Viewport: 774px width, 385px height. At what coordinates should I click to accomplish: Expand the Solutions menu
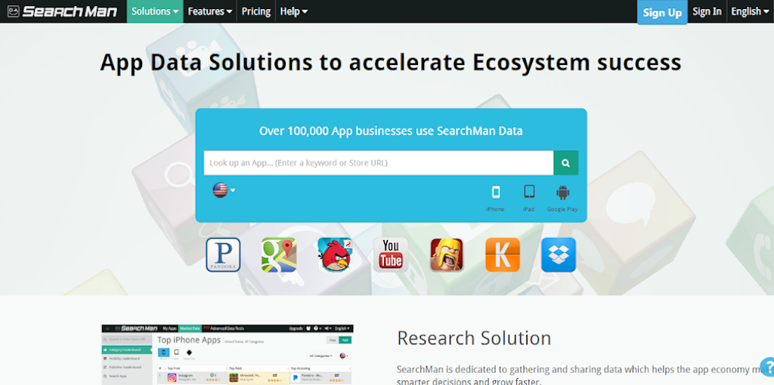(x=155, y=11)
